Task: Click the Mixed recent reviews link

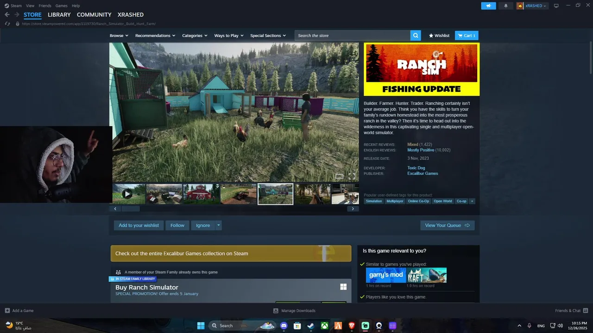Action: 412,144
